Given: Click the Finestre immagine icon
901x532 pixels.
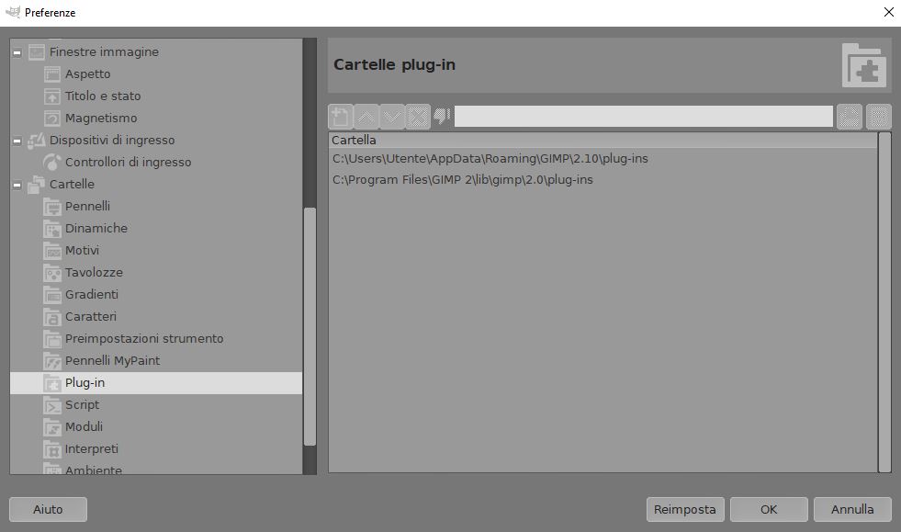Looking at the screenshot, I should pos(37,52).
